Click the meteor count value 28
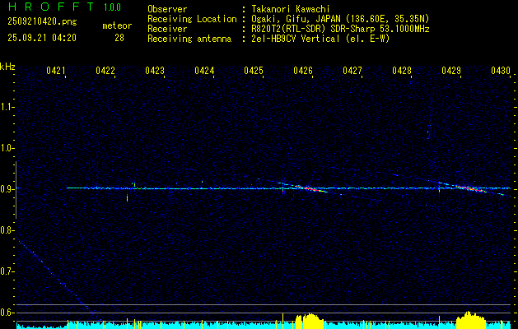The image size is (518, 329). pyautogui.click(x=119, y=38)
